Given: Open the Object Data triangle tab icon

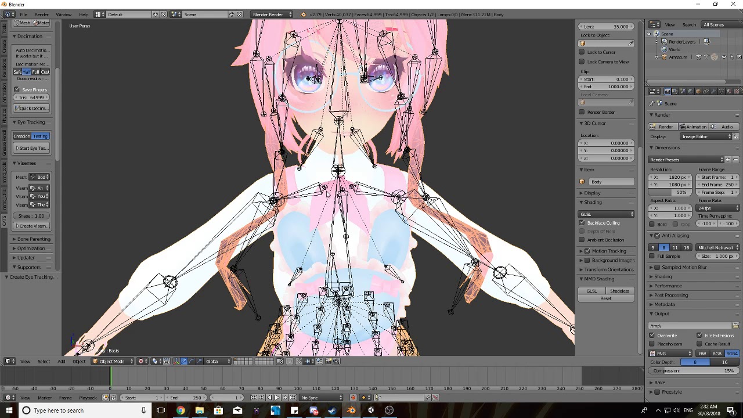Looking at the screenshot, I should point(722,91).
